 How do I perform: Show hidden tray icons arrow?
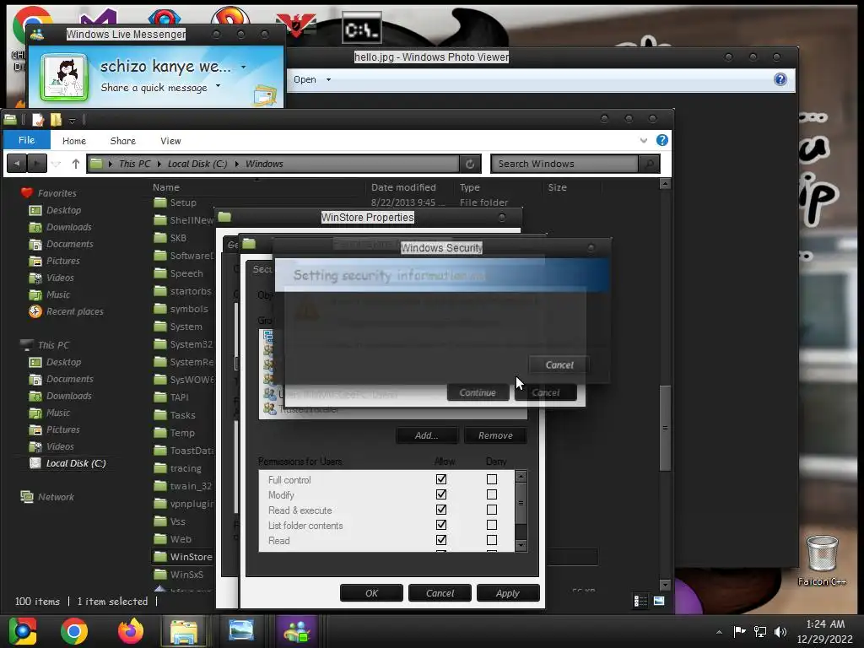click(719, 632)
